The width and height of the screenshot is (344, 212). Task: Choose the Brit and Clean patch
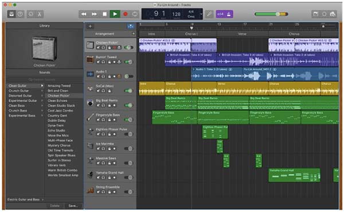[x=58, y=91]
